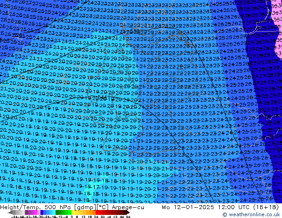282x218 pixels.
Task: Click the dark blue swatch in legend
Action: coord(42,212)
